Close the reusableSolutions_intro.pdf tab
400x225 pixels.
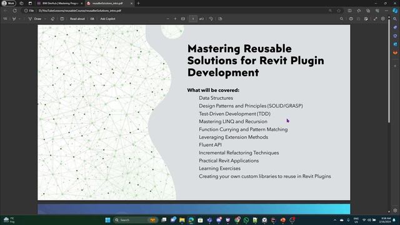point(131,3)
